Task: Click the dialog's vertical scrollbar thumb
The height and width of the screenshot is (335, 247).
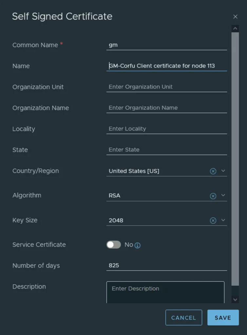Action: pyautogui.click(x=235, y=159)
